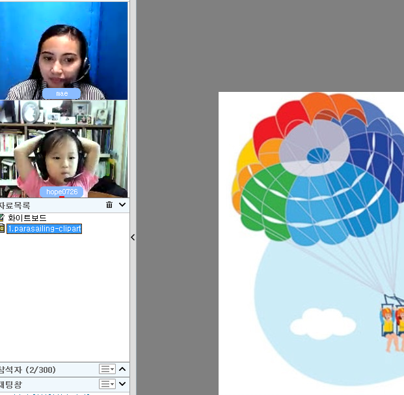Screen dimensions: 404x395
Task: Toggle the 참석자 panel chevron
Action: pyautogui.click(x=122, y=369)
